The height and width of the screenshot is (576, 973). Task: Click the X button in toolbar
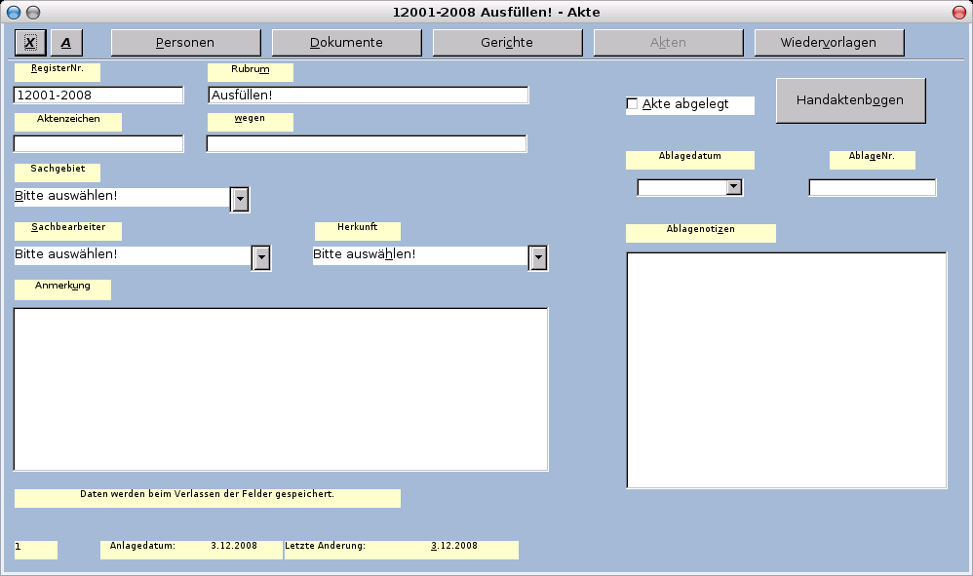coord(30,43)
